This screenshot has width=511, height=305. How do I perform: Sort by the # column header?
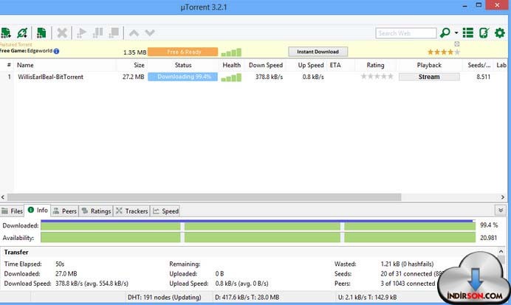point(9,65)
